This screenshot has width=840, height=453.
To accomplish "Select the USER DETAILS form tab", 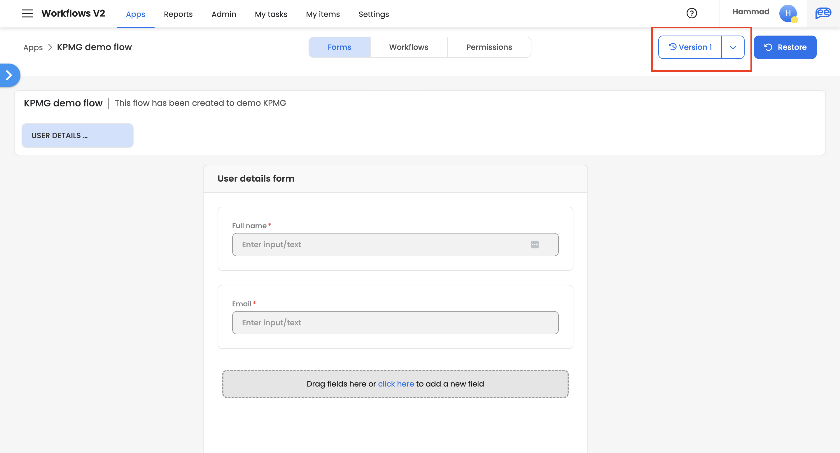I will 78,136.
